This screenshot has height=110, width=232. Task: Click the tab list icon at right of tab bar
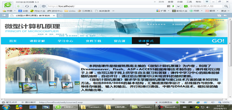coord(219,15)
